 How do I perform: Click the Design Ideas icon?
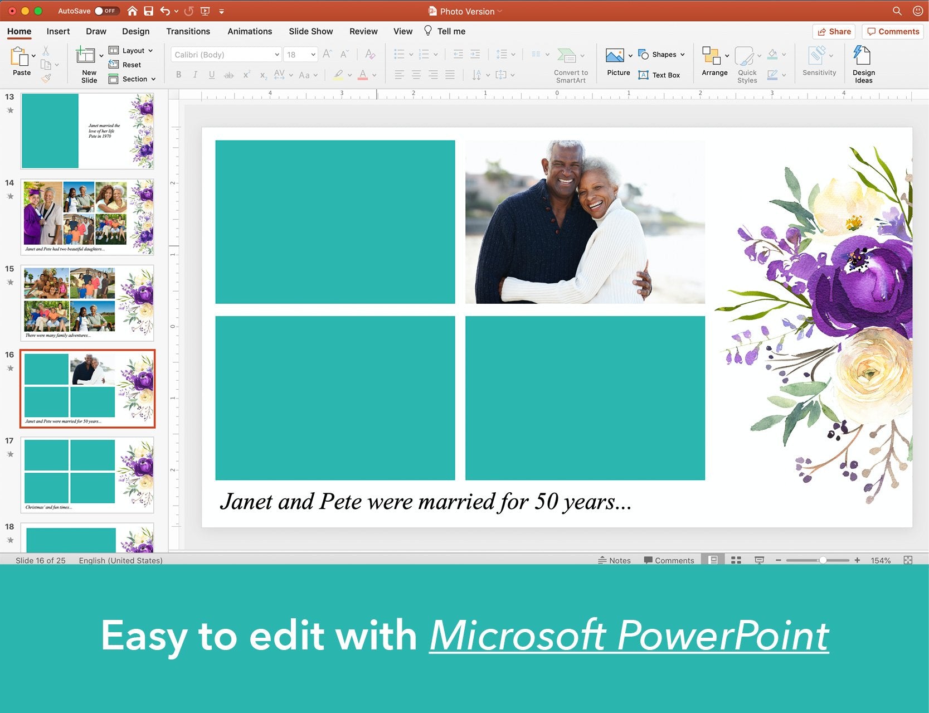tap(863, 56)
